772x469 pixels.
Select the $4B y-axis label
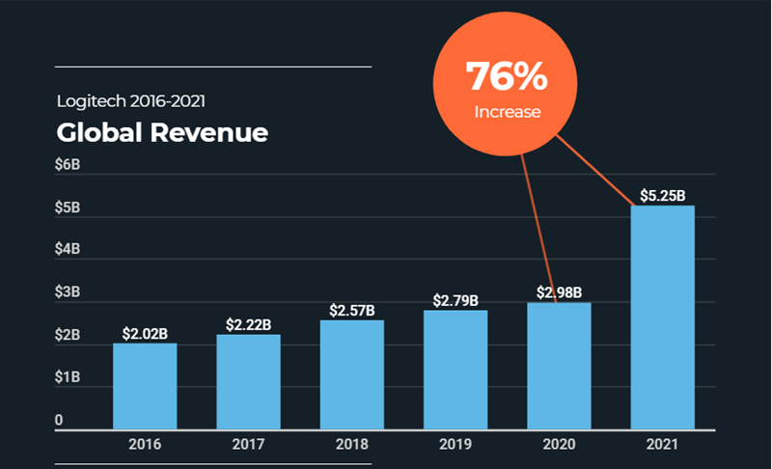click(67, 250)
